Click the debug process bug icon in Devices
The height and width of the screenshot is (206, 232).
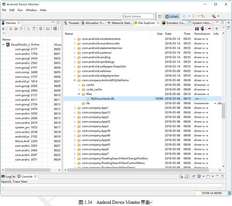point(3,28)
